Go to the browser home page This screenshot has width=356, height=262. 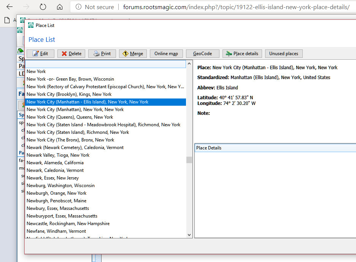(x=59, y=7)
